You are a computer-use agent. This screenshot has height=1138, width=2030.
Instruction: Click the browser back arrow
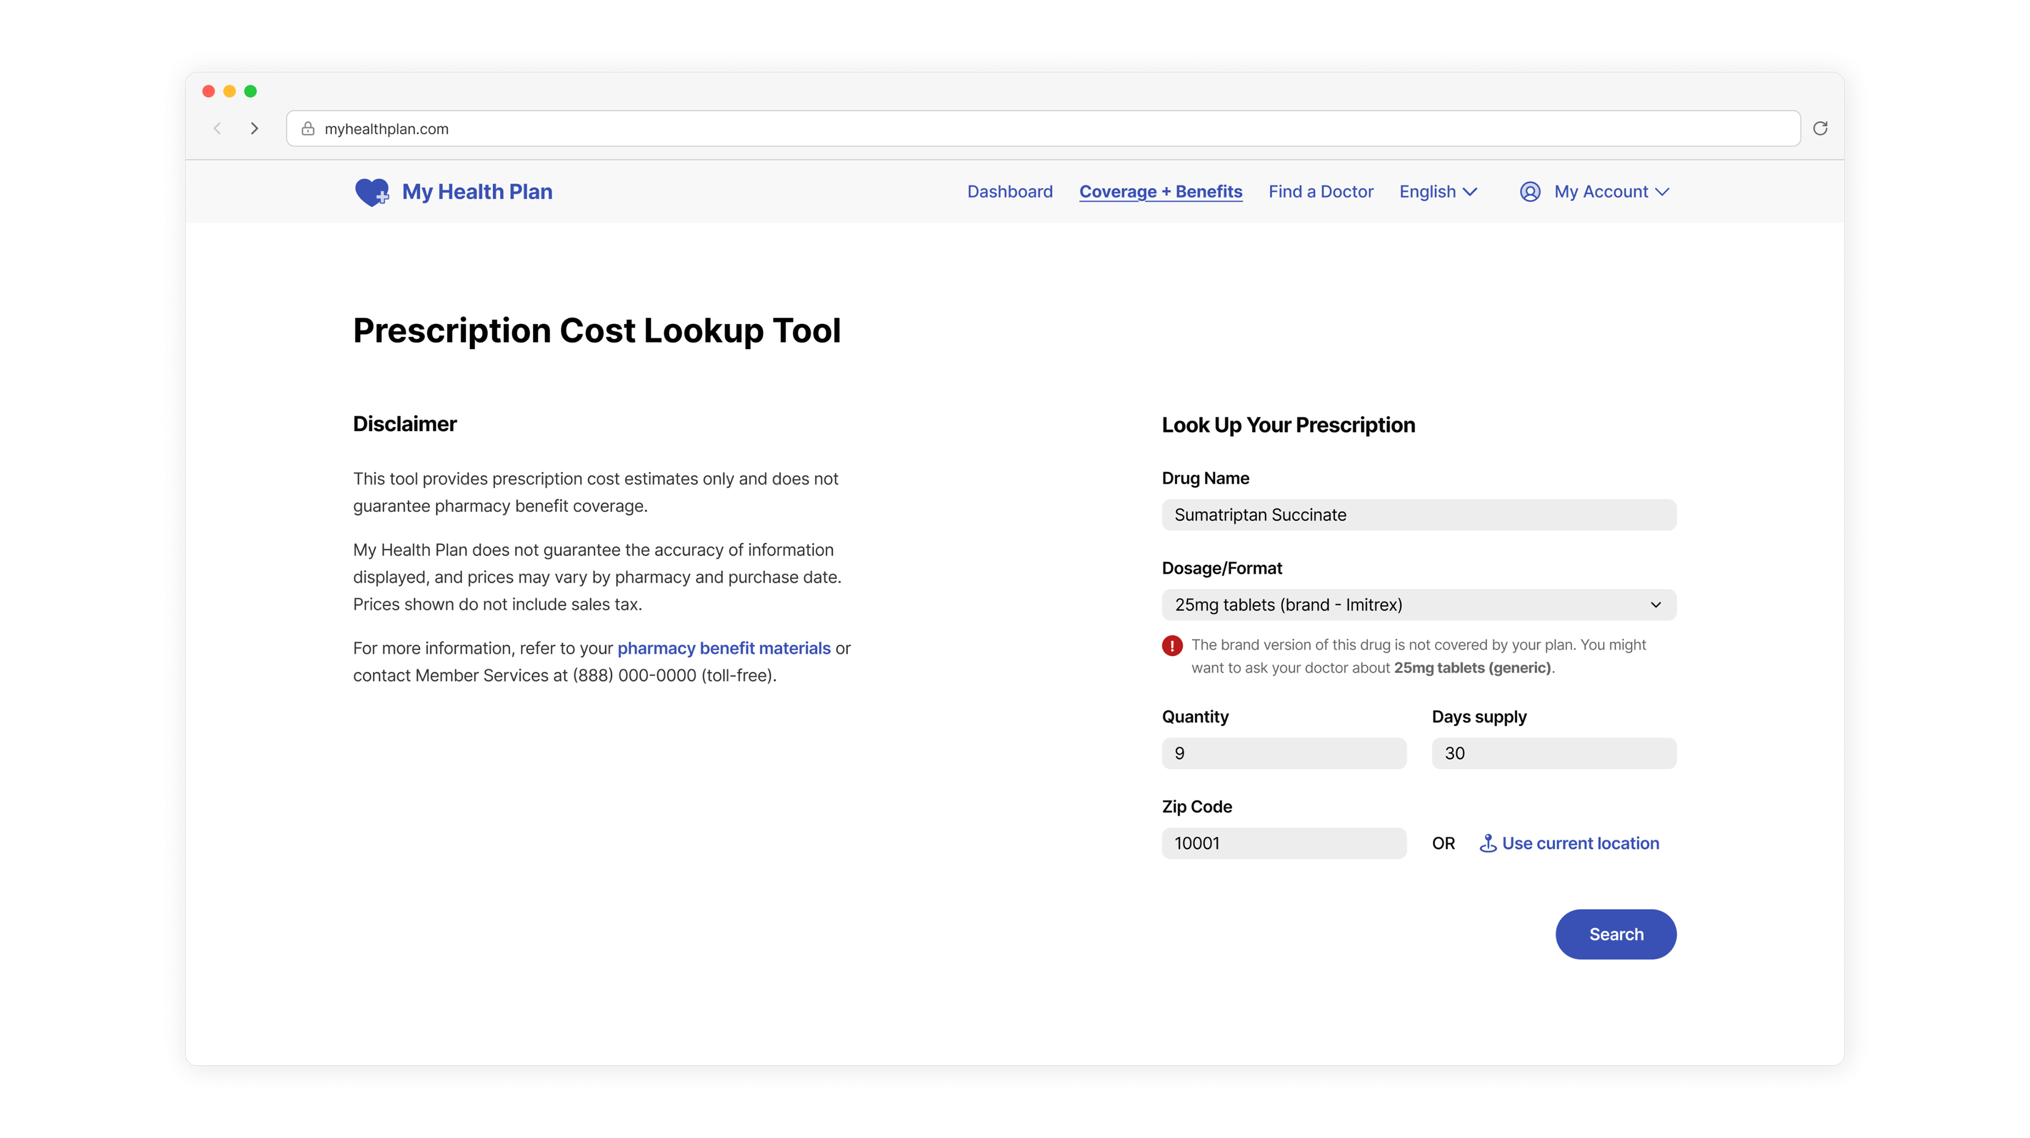pyautogui.click(x=217, y=128)
